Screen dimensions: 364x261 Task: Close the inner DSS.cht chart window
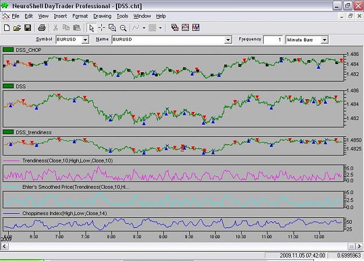coord(359,16)
